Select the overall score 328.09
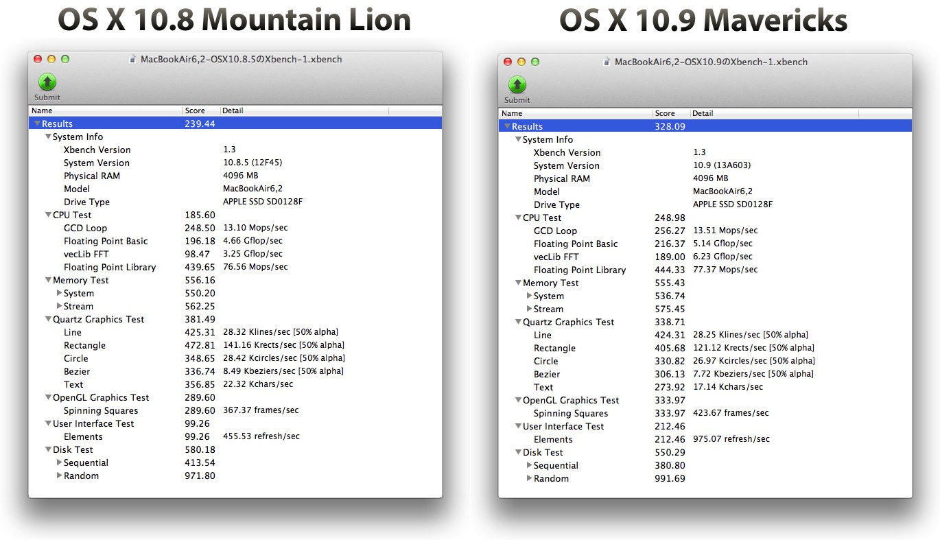The image size is (940, 540). tap(670, 126)
